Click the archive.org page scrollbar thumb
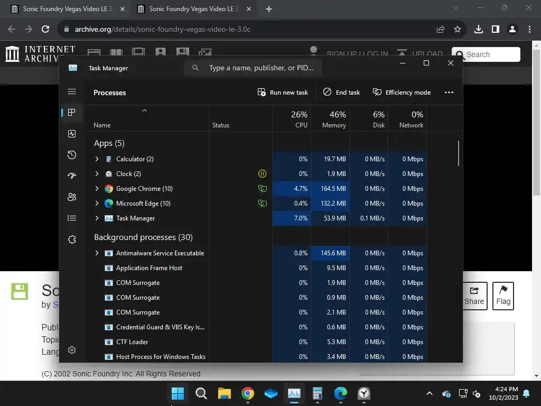This screenshot has width=541, height=406. (536, 123)
